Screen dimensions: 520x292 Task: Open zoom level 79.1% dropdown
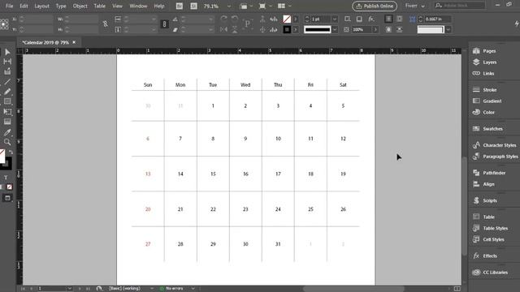(229, 6)
